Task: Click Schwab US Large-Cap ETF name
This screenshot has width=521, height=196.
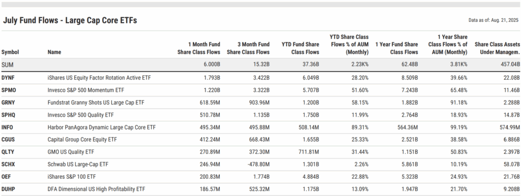Action: [x=78, y=164]
